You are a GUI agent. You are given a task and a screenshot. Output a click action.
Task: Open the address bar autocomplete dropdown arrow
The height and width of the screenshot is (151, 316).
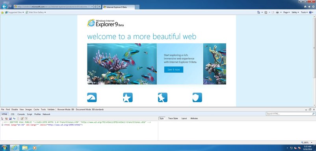[x=92, y=7]
